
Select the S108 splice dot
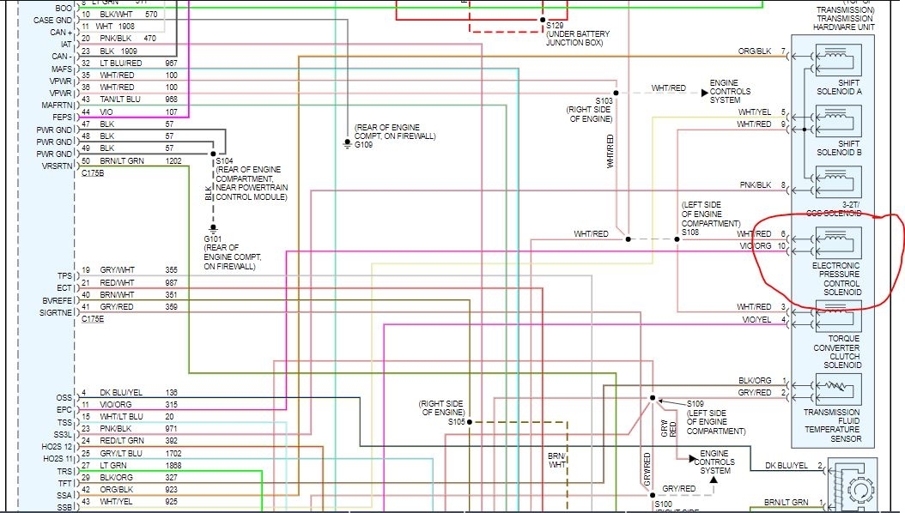[677, 238]
